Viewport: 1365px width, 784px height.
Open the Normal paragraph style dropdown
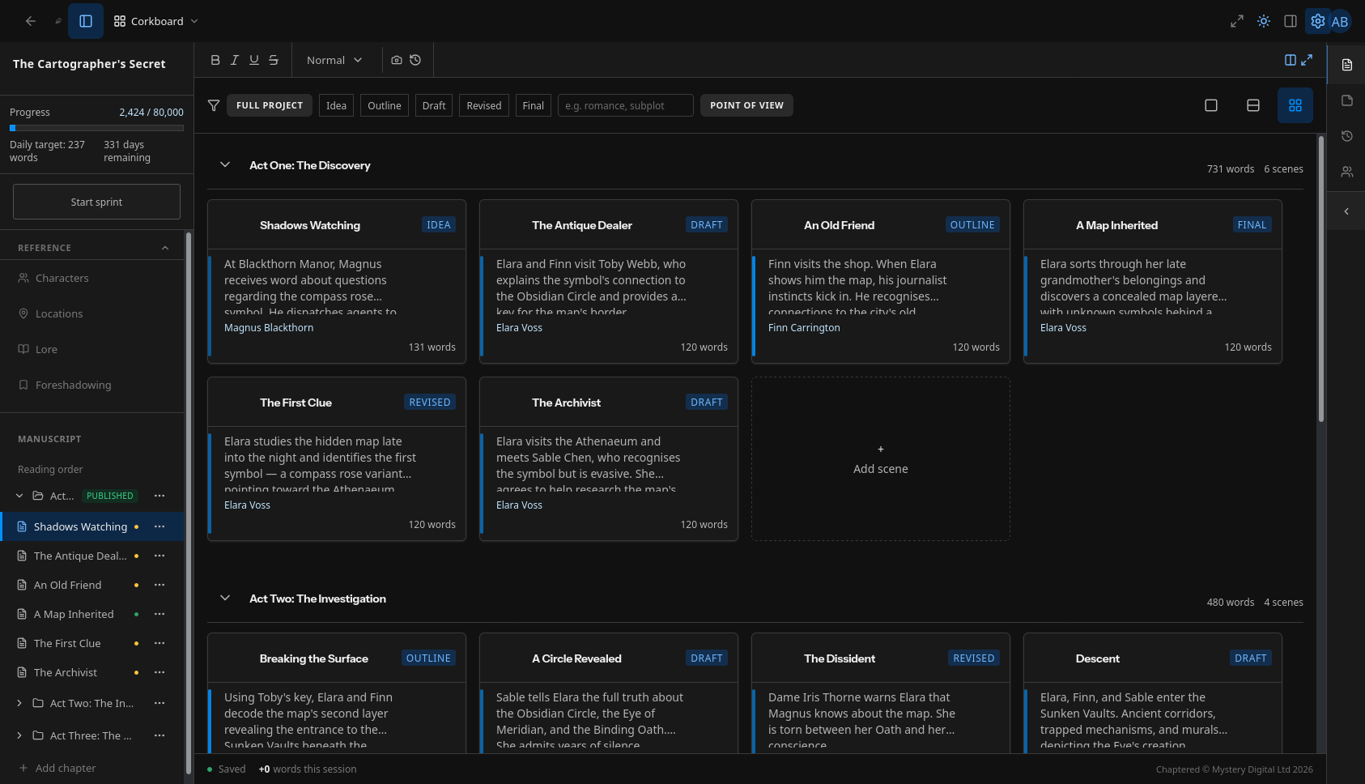pyautogui.click(x=334, y=60)
